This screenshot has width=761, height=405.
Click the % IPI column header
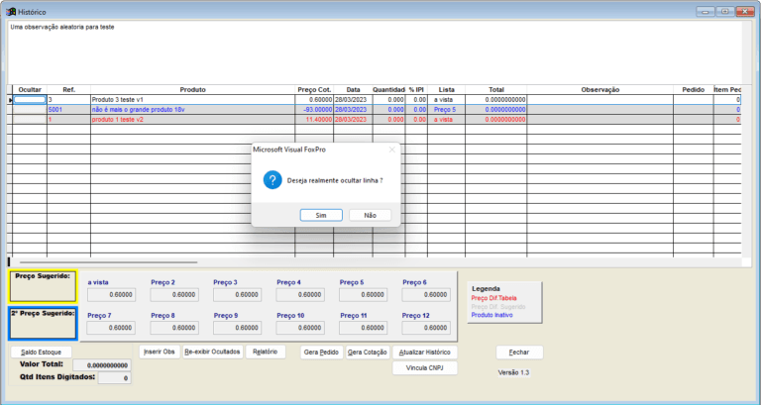point(416,90)
